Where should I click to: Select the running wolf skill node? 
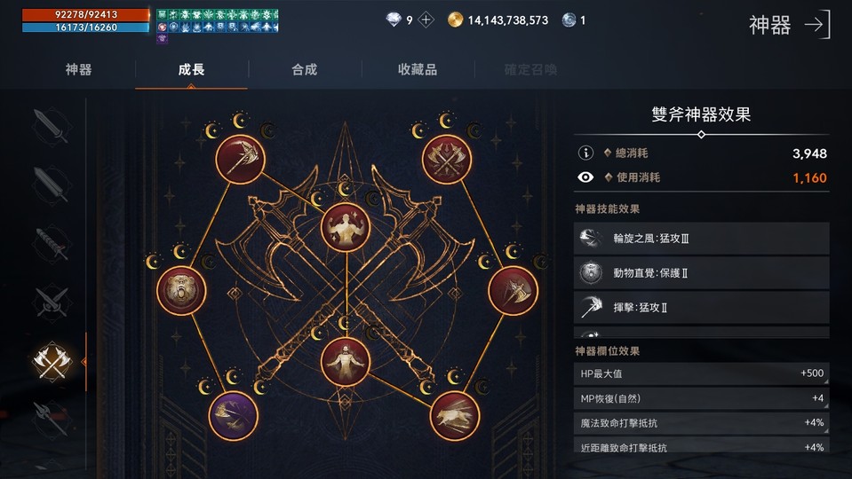pos(454,415)
